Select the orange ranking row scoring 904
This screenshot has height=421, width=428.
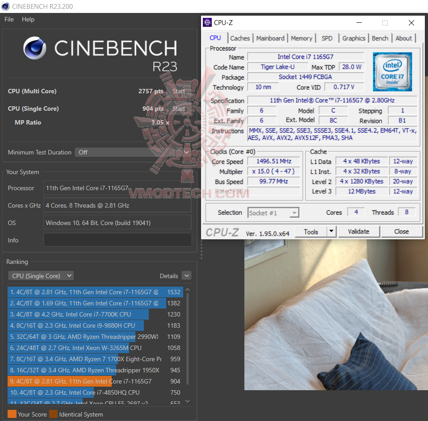95,381
